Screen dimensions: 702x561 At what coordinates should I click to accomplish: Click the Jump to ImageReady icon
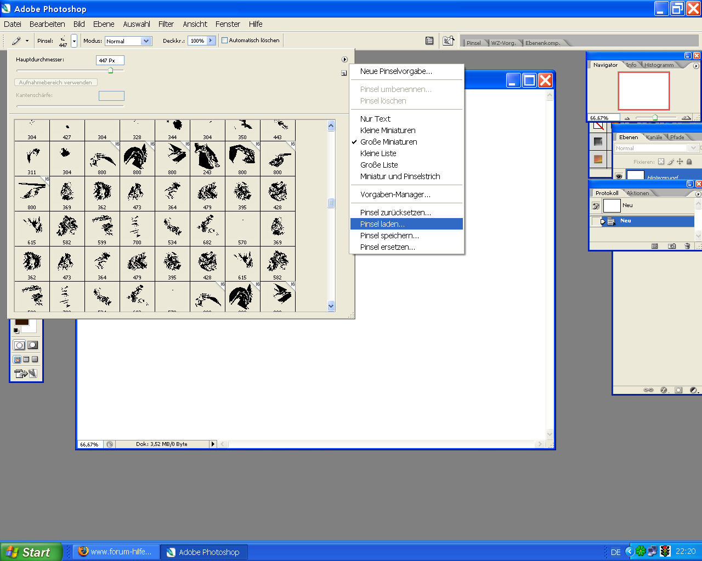coord(25,374)
